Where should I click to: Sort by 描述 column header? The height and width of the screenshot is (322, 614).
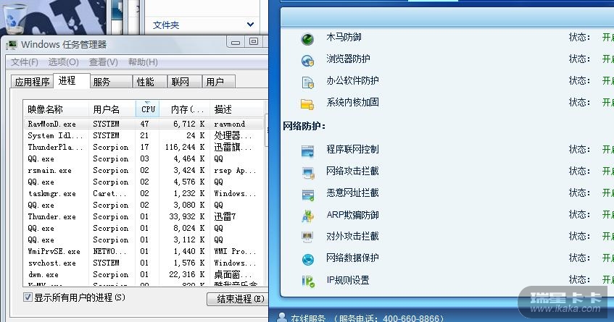point(238,109)
